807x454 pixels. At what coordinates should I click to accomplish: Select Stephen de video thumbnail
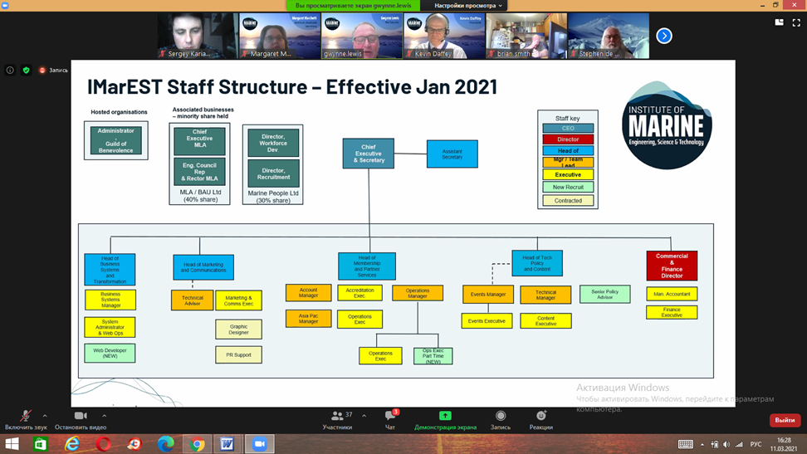[x=609, y=36]
